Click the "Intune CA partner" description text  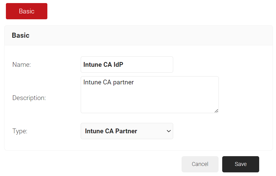[109, 82]
